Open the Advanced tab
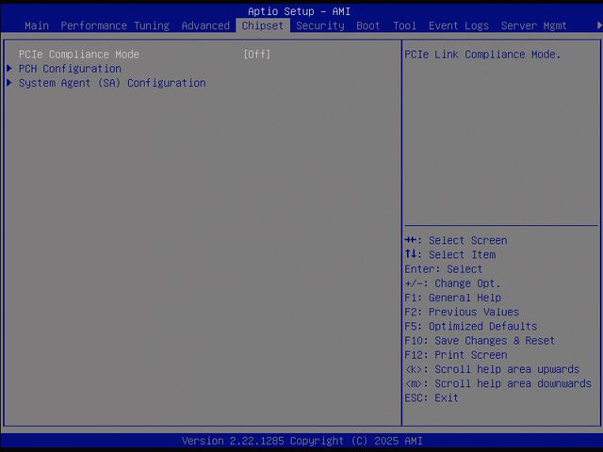 point(205,25)
